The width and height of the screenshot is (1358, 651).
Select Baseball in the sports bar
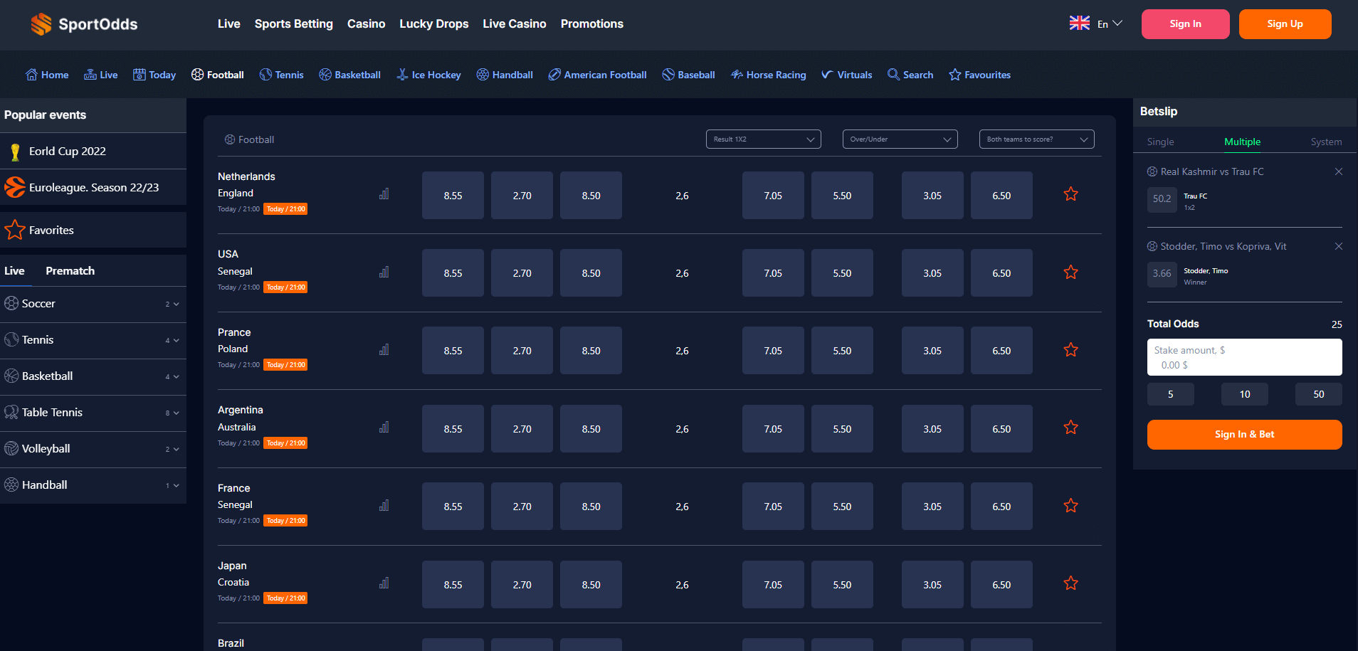688,75
